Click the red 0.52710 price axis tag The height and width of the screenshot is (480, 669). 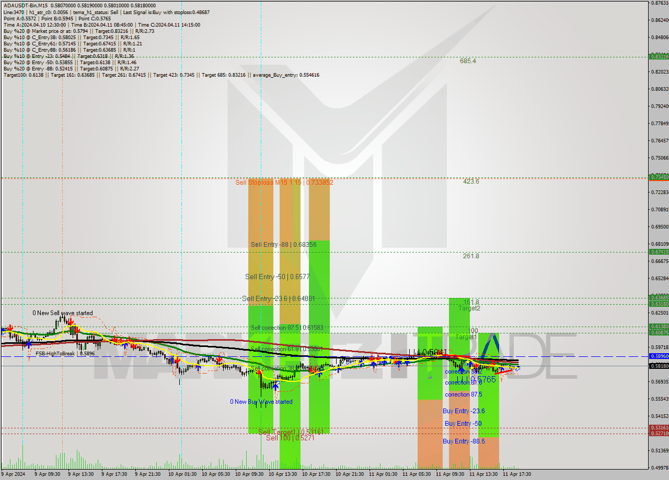click(659, 434)
